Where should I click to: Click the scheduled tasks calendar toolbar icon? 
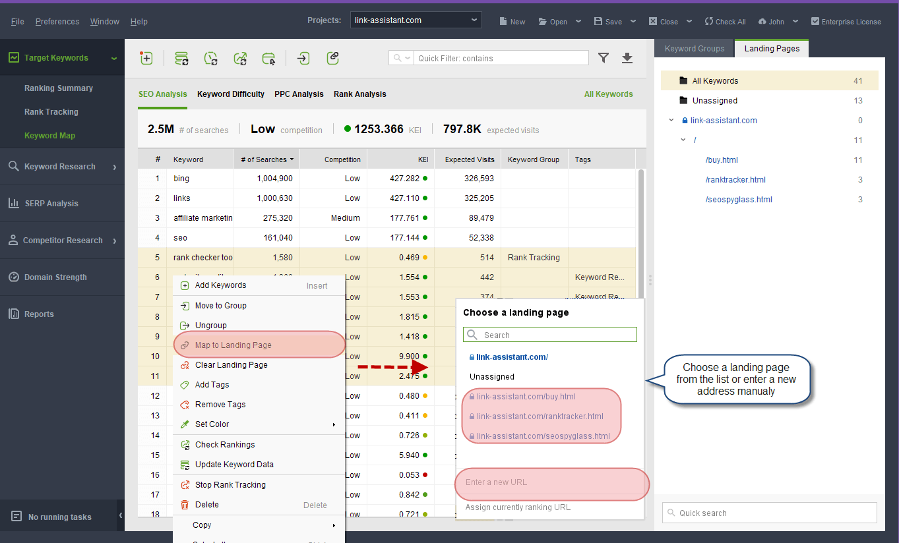tap(268, 58)
